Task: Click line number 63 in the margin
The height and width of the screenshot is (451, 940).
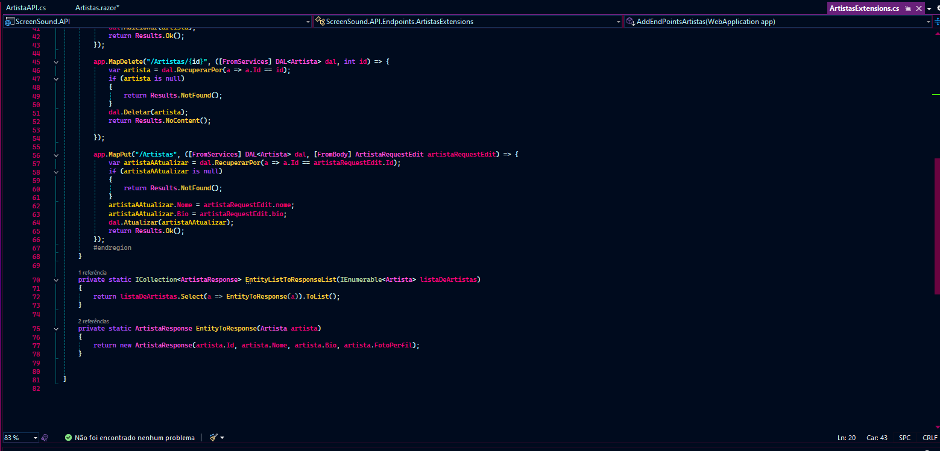Action: [x=36, y=214]
